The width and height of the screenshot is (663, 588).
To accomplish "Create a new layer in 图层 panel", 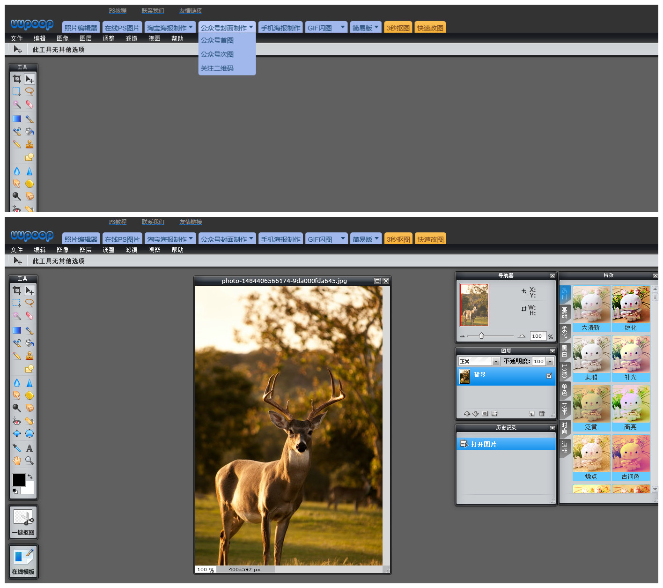I will 532,414.
